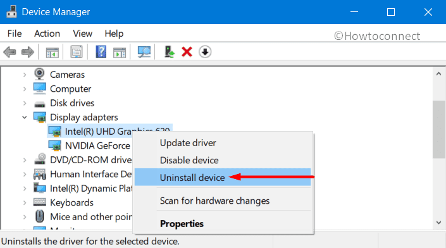
Task: Select the NVIDIA GeForce device label
Action: click(x=97, y=146)
